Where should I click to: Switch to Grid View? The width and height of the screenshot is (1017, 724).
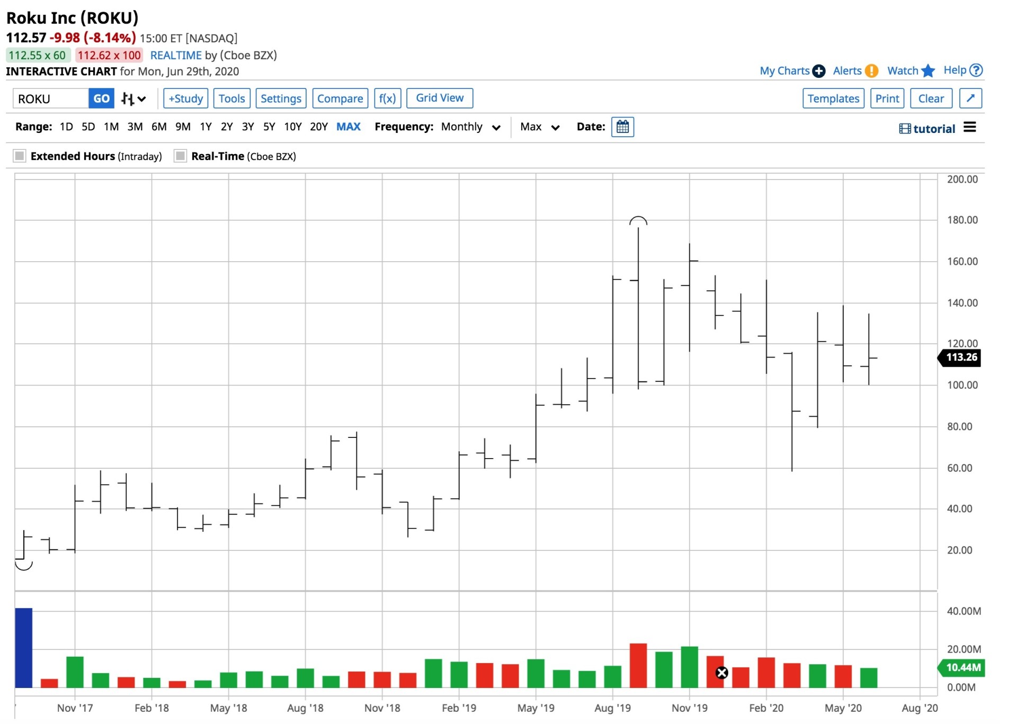pyautogui.click(x=440, y=98)
